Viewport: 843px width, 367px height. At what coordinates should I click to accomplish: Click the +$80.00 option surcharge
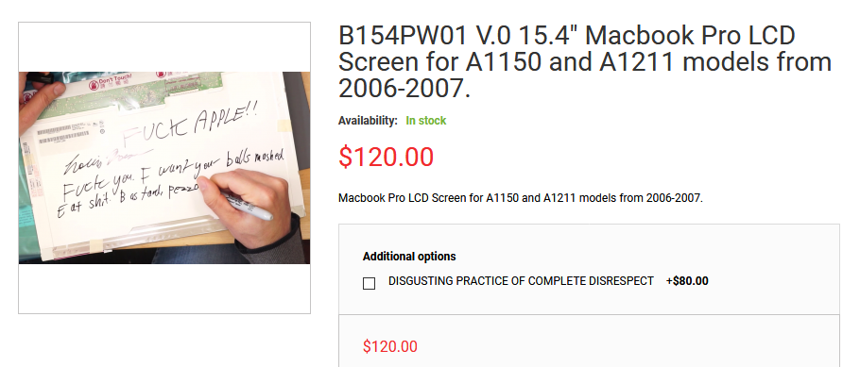(x=687, y=281)
